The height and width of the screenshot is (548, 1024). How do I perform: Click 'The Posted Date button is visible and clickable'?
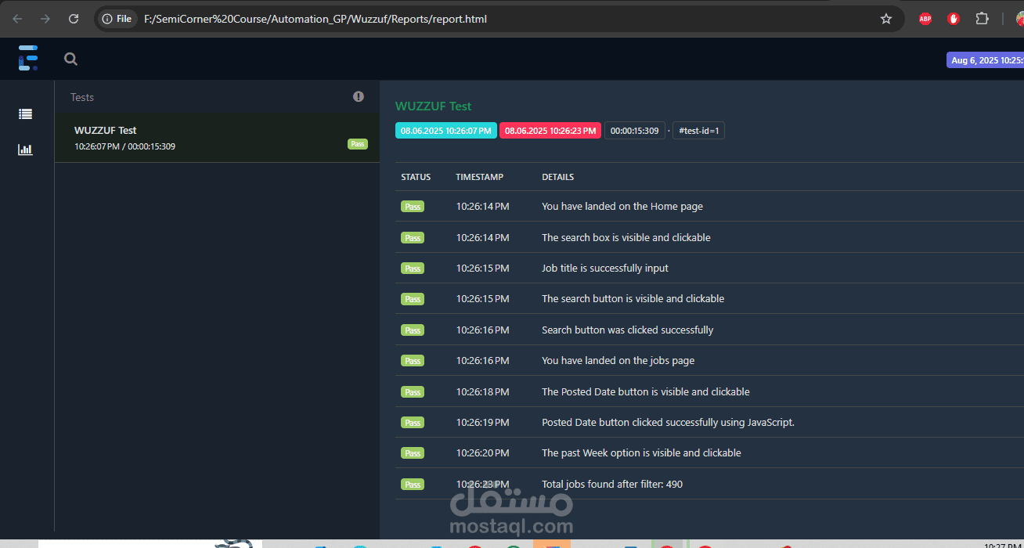646,391
